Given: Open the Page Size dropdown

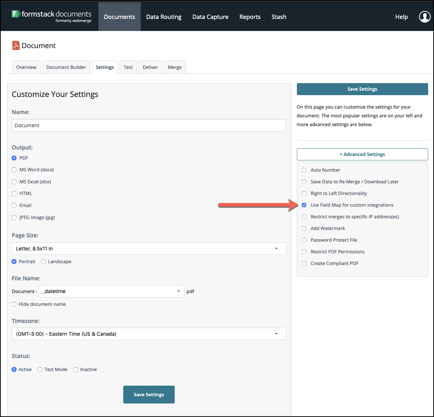Looking at the screenshot, I should click(x=149, y=249).
